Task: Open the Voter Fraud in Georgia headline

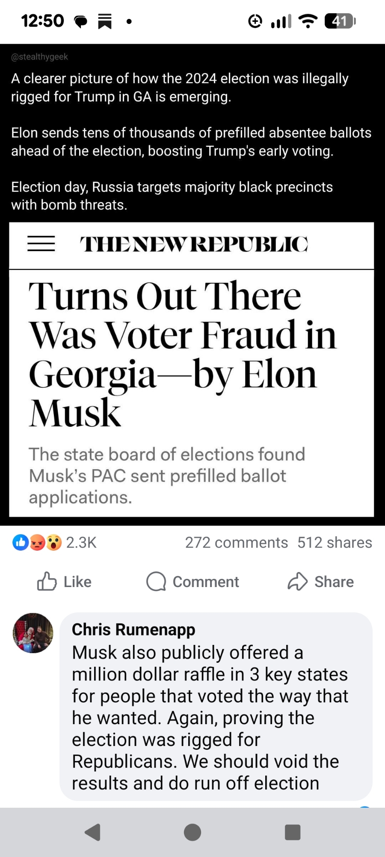Action: 183,354
